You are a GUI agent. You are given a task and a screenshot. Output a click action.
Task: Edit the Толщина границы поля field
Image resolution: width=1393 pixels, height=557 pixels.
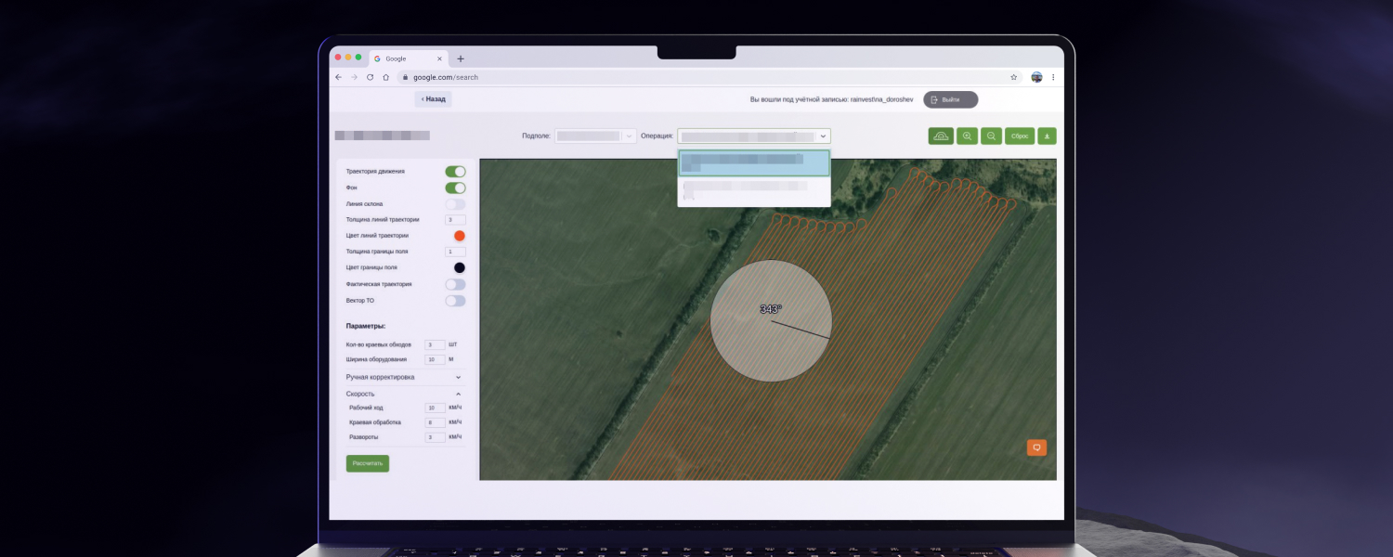pyautogui.click(x=455, y=252)
